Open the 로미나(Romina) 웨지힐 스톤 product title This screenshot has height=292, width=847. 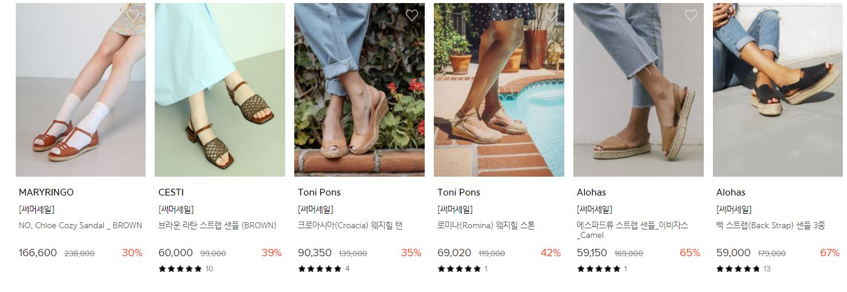coord(486,225)
